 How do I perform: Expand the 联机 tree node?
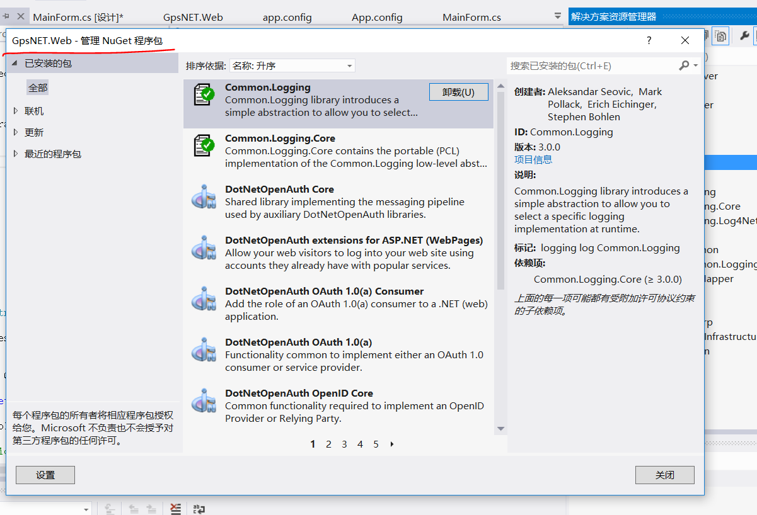[16, 111]
